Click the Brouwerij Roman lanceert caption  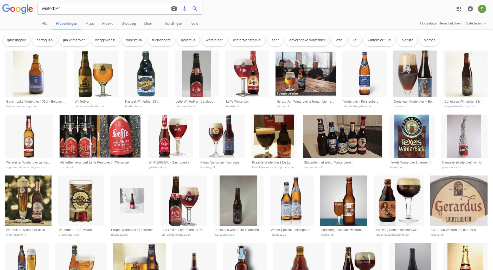point(398,230)
